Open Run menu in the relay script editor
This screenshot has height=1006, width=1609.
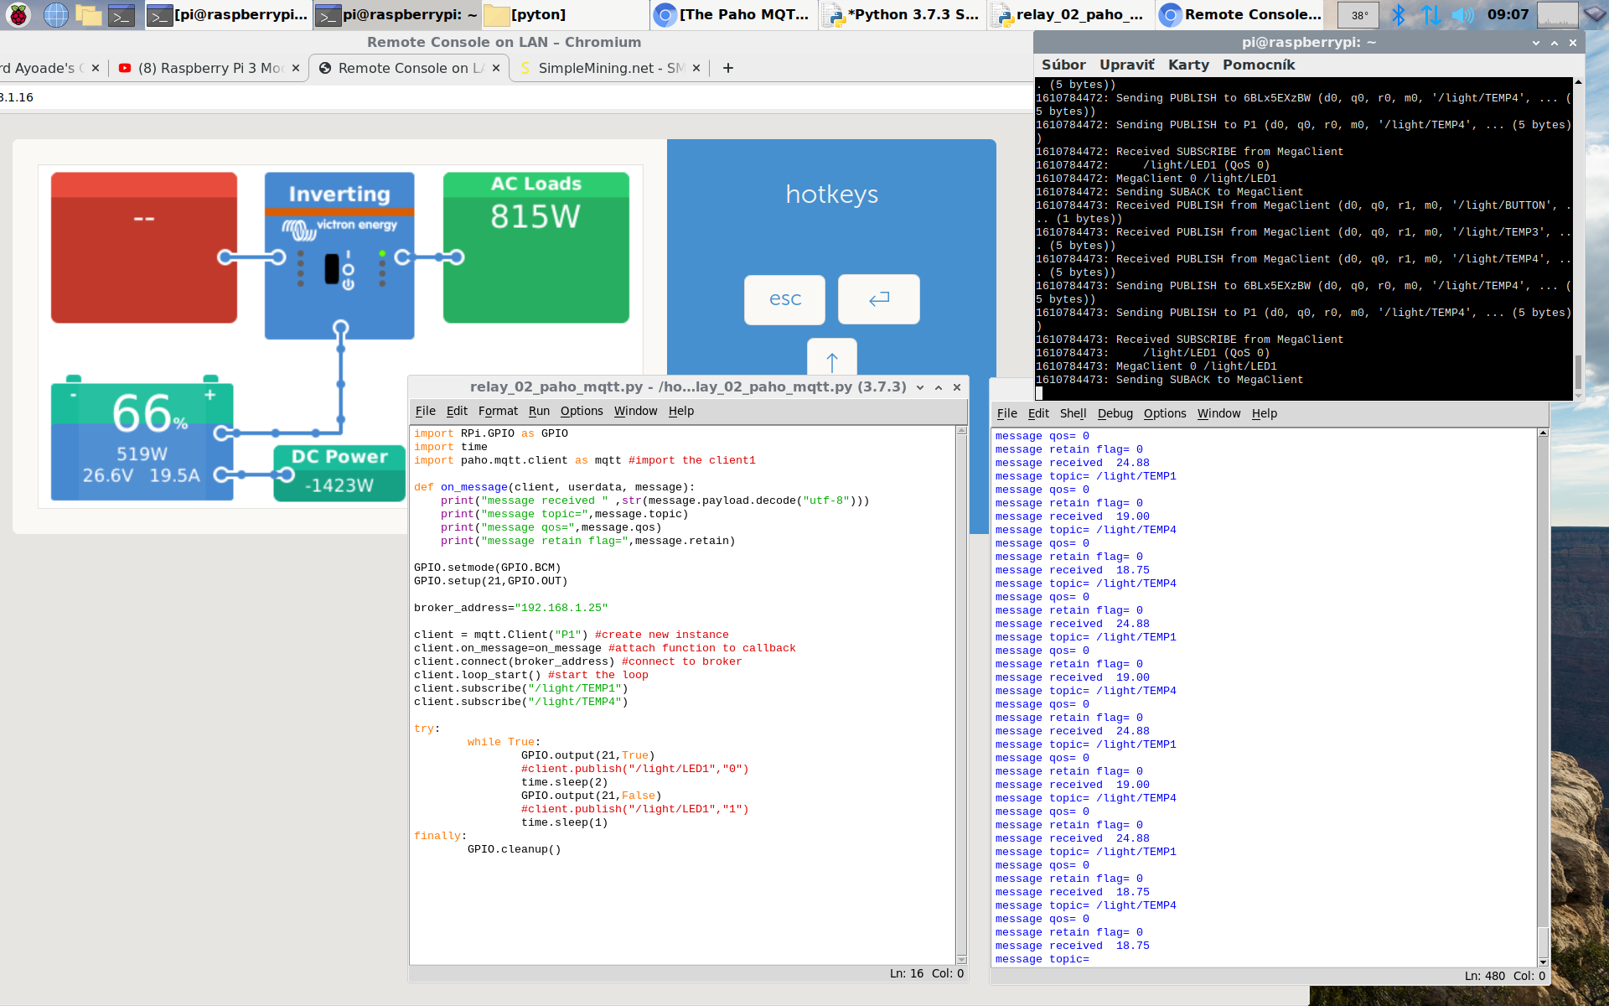(x=539, y=411)
